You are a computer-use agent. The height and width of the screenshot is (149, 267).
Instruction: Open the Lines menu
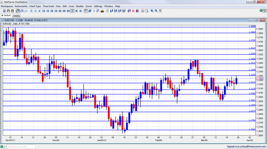[71, 6]
